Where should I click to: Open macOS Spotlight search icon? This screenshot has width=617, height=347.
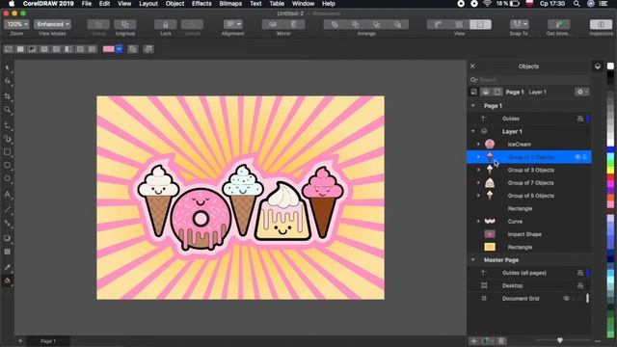tap(577, 4)
